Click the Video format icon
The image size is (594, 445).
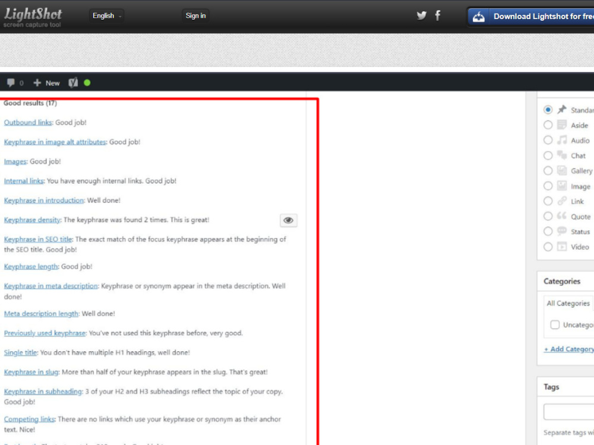562,247
